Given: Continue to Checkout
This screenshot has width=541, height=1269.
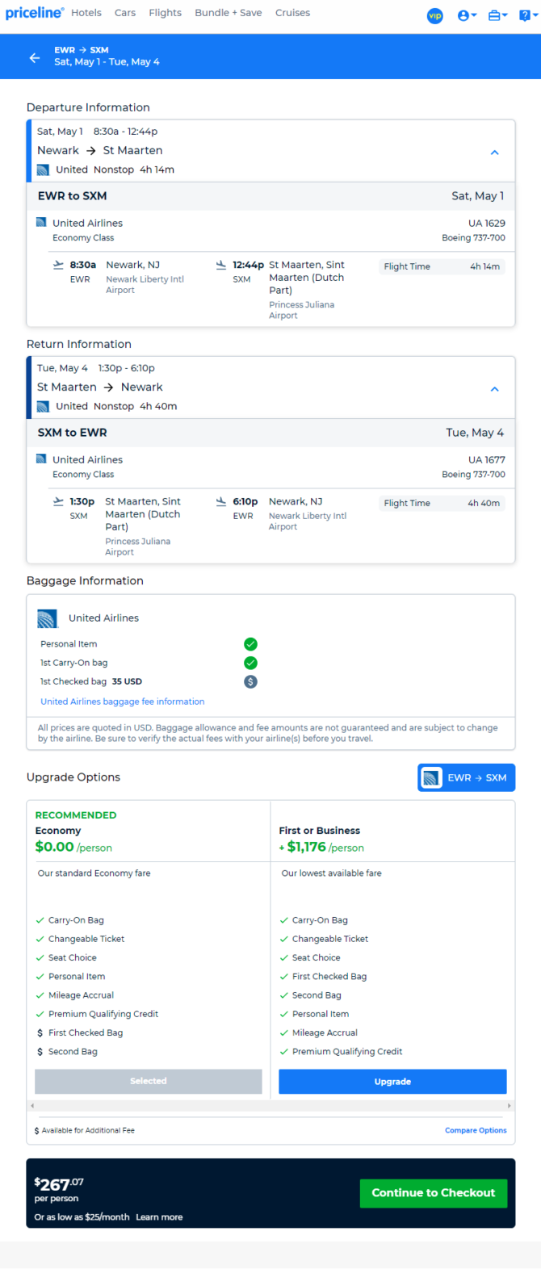Looking at the screenshot, I should (434, 1192).
